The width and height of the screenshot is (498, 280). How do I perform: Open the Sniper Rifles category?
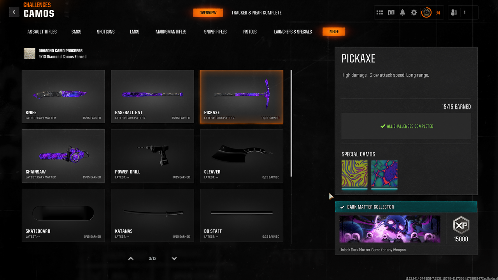215,32
